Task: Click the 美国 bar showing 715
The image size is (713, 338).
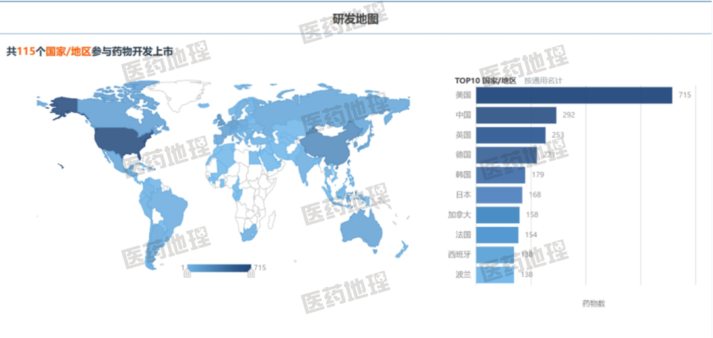Action: point(573,96)
